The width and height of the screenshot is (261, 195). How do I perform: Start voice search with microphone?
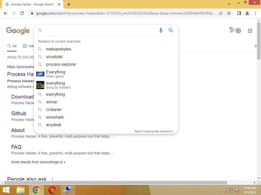coord(161,30)
